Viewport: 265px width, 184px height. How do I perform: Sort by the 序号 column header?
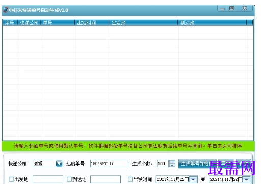10,23
